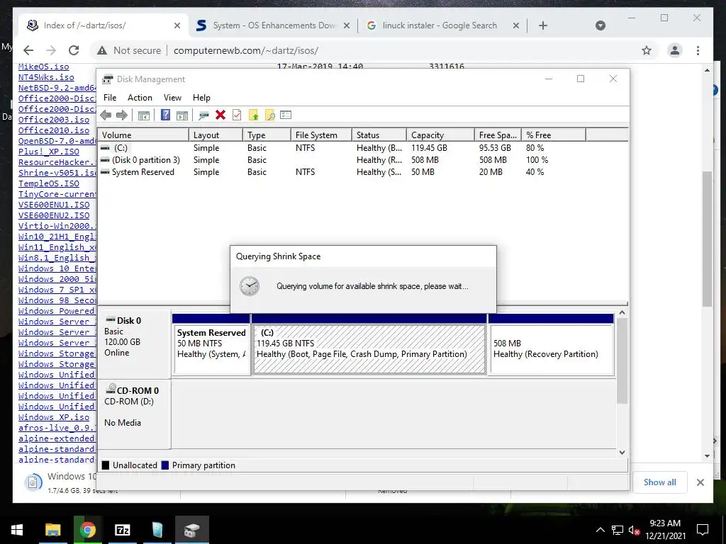
Task: Toggle Show/Hide Console Tree toolbar icon
Action: [x=143, y=115]
